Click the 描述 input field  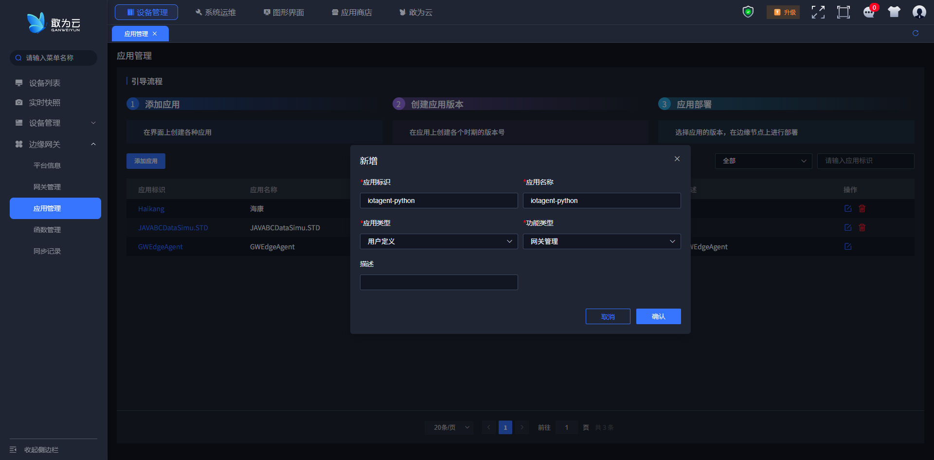[439, 282]
